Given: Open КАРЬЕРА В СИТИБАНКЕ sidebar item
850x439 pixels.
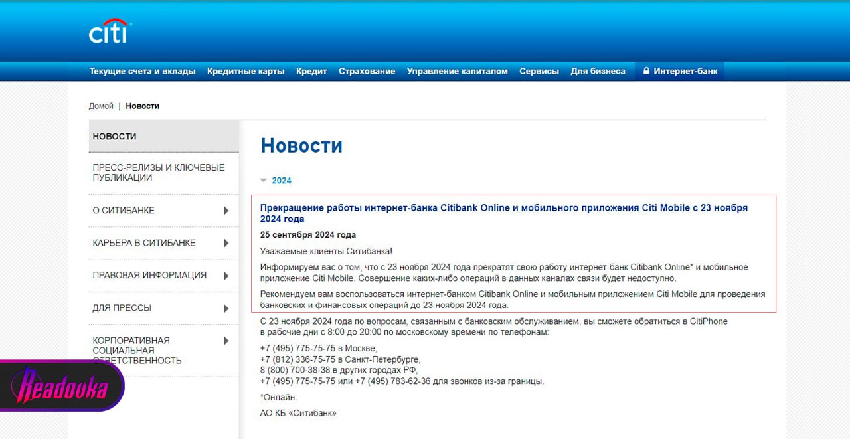Looking at the screenshot, I should (x=144, y=242).
